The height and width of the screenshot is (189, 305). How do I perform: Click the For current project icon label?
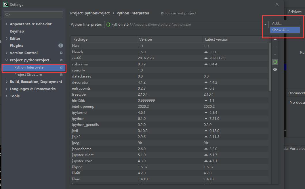pyautogui.click(x=162, y=13)
